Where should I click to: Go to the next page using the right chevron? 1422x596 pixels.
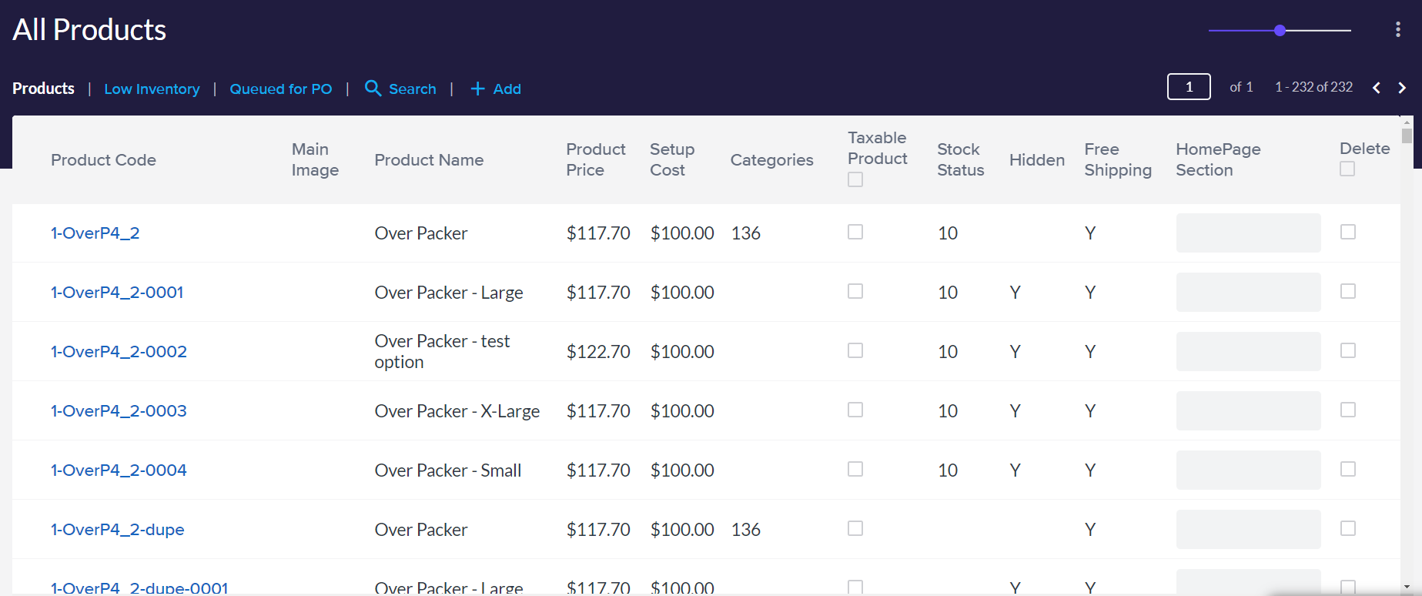click(1402, 88)
